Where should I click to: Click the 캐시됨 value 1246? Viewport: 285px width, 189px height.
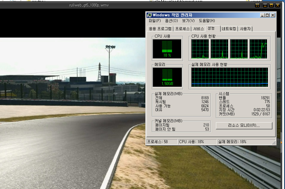(205, 102)
